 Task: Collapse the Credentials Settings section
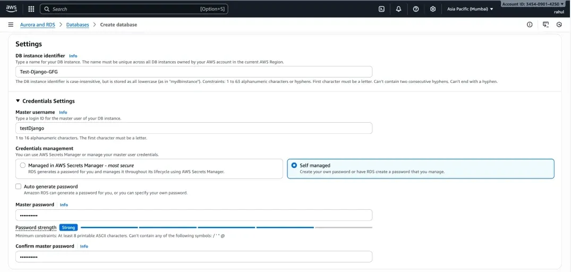18,101
